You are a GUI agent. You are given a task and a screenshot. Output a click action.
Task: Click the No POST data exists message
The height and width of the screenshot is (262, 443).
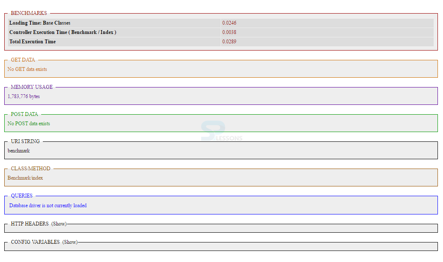click(x=28, y=124)
